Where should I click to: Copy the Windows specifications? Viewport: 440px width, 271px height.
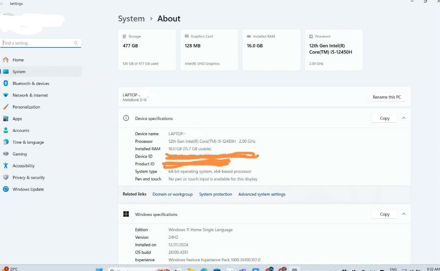coord(385,214)
